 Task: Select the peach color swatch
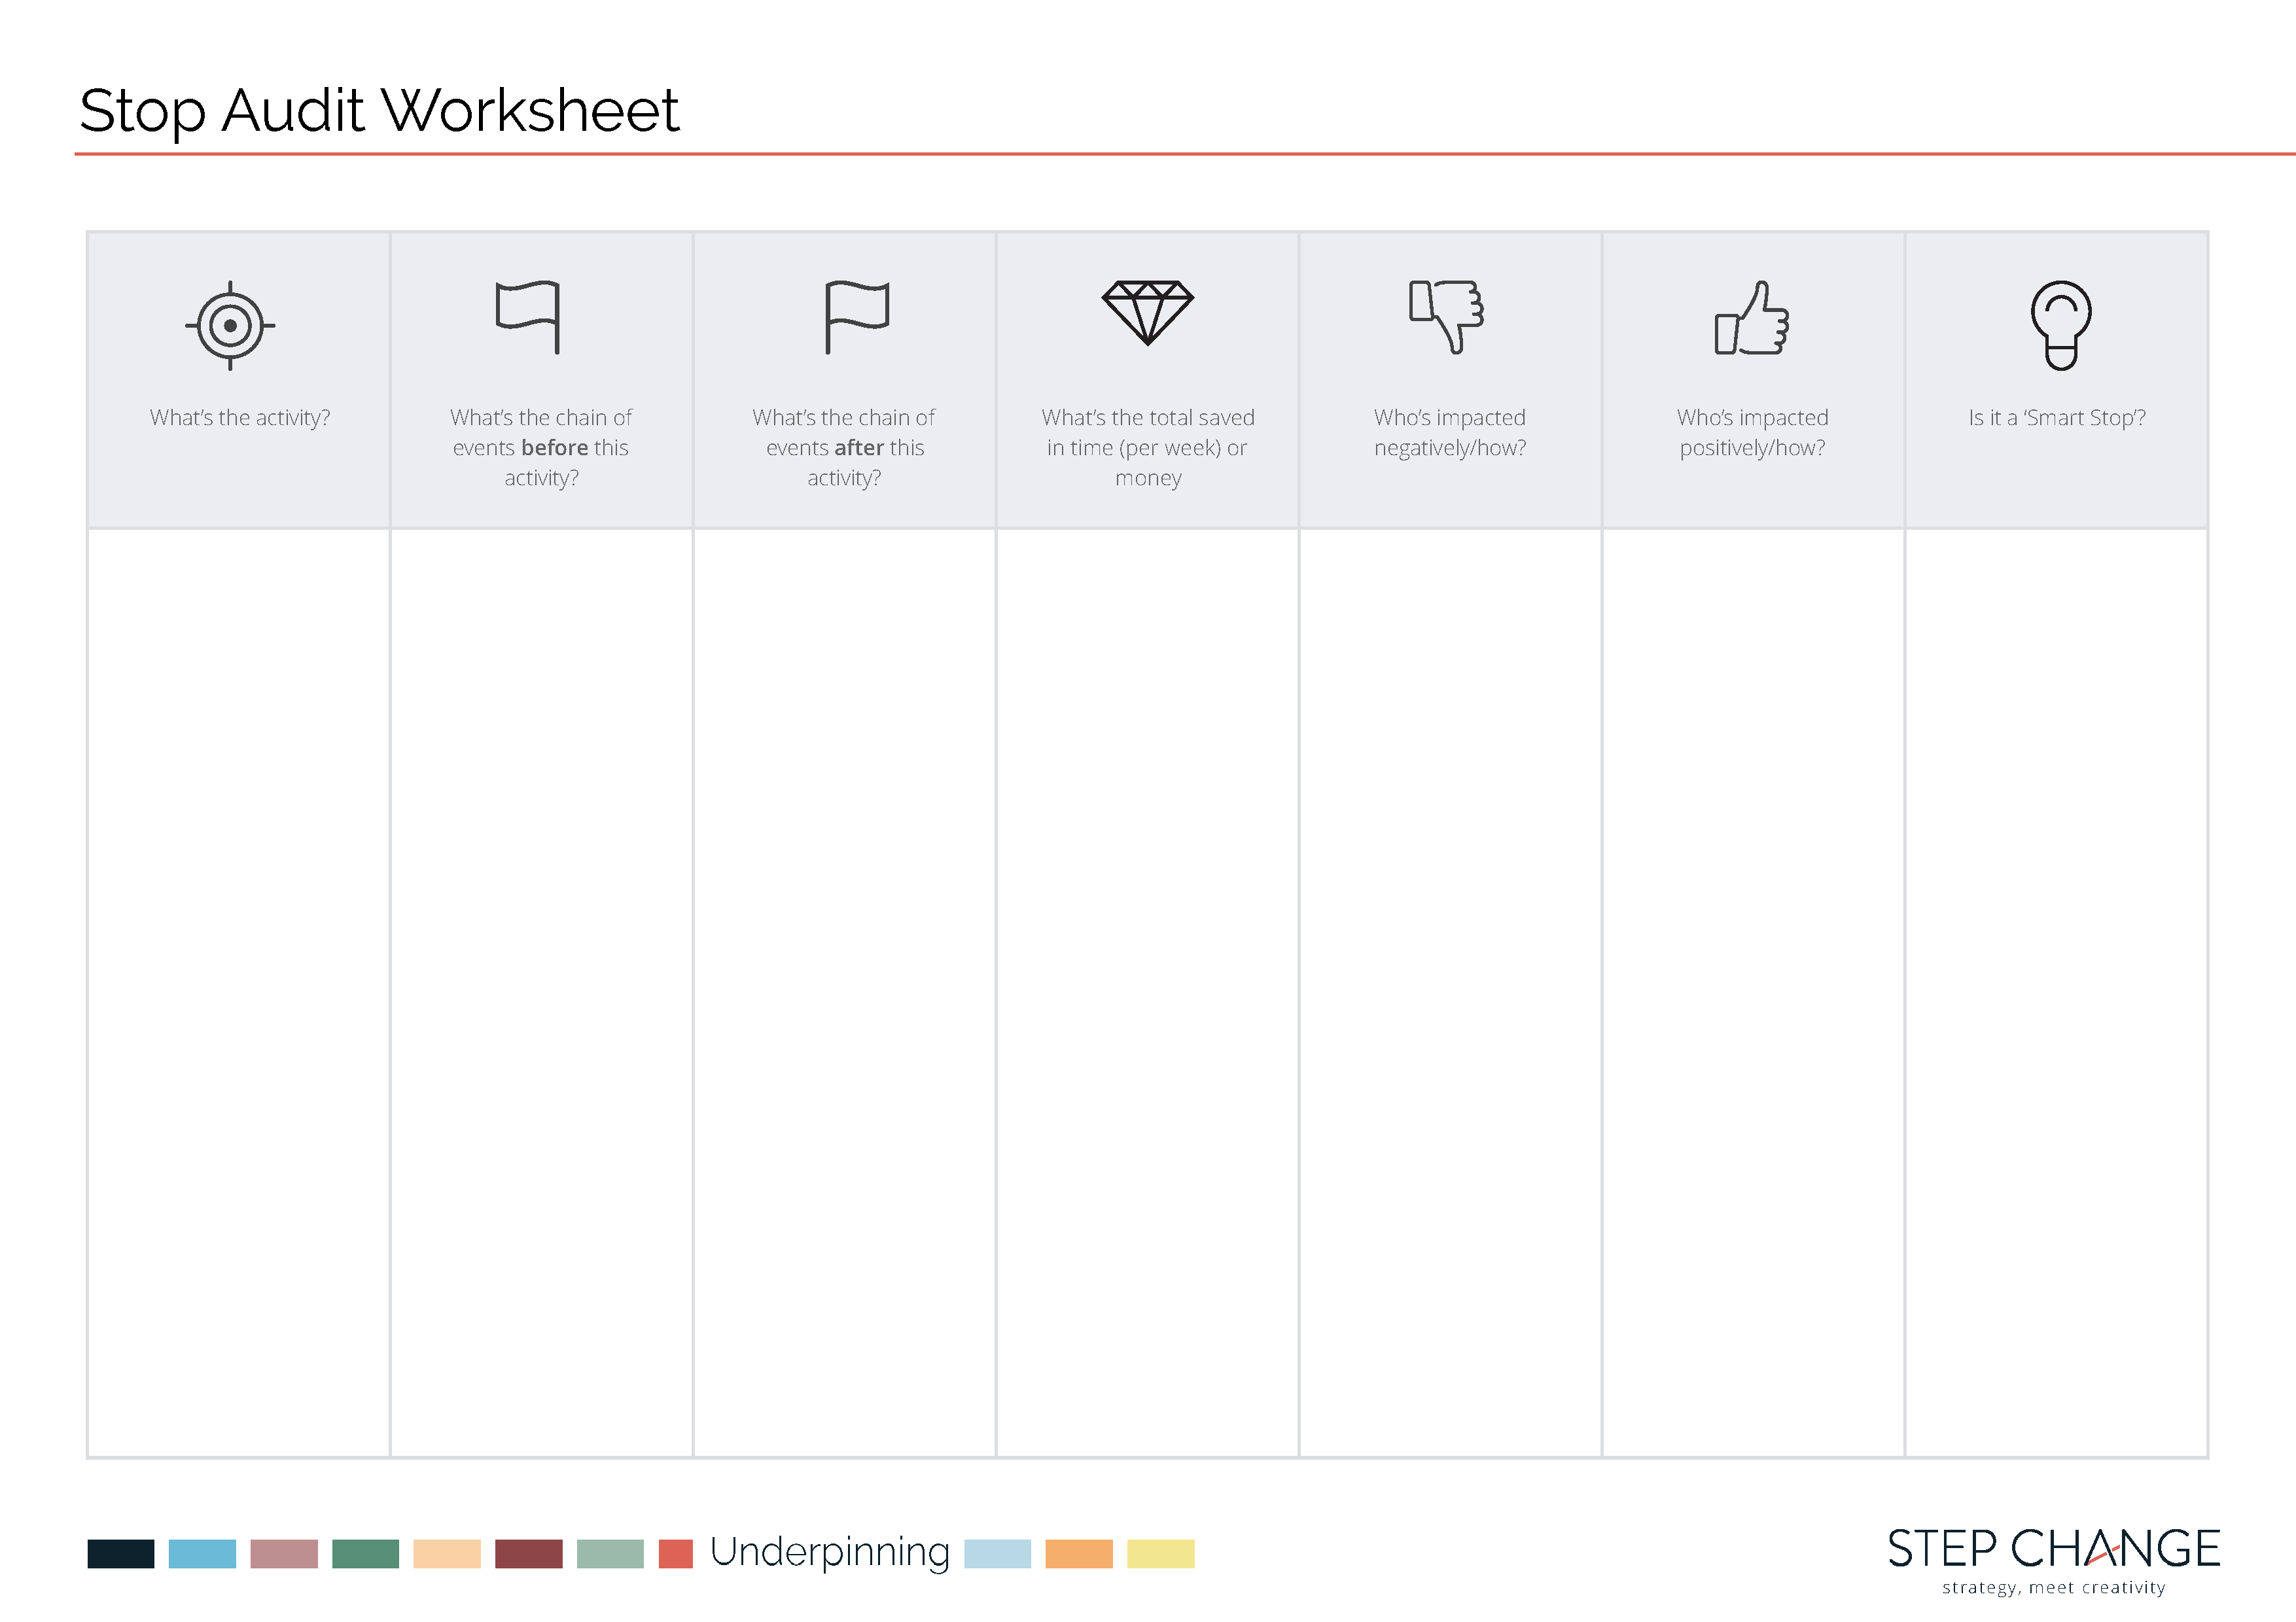[x=447, y=1554]
